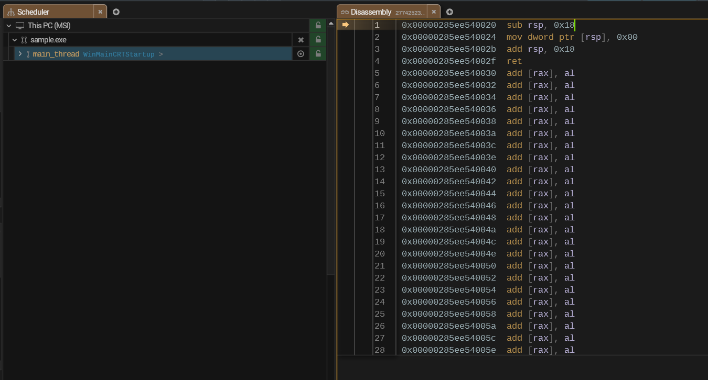Select WinMainCRTStartup link in main_thread row
The width and height of the screenshot is (708, 380).
pos(119,54)
